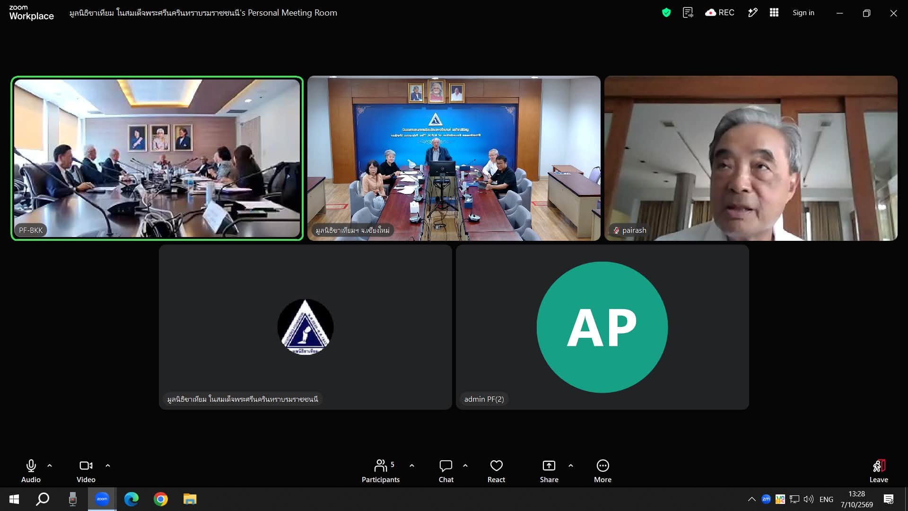Expand the Chat options arrow
Image resolution: width=908 pixels, height=511 pixels.
[x=465, y=466]
